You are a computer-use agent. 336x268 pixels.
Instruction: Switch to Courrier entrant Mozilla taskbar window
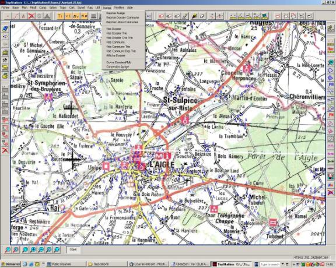tap(149, 264)
